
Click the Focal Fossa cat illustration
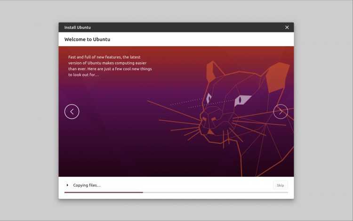coord(221,118)
